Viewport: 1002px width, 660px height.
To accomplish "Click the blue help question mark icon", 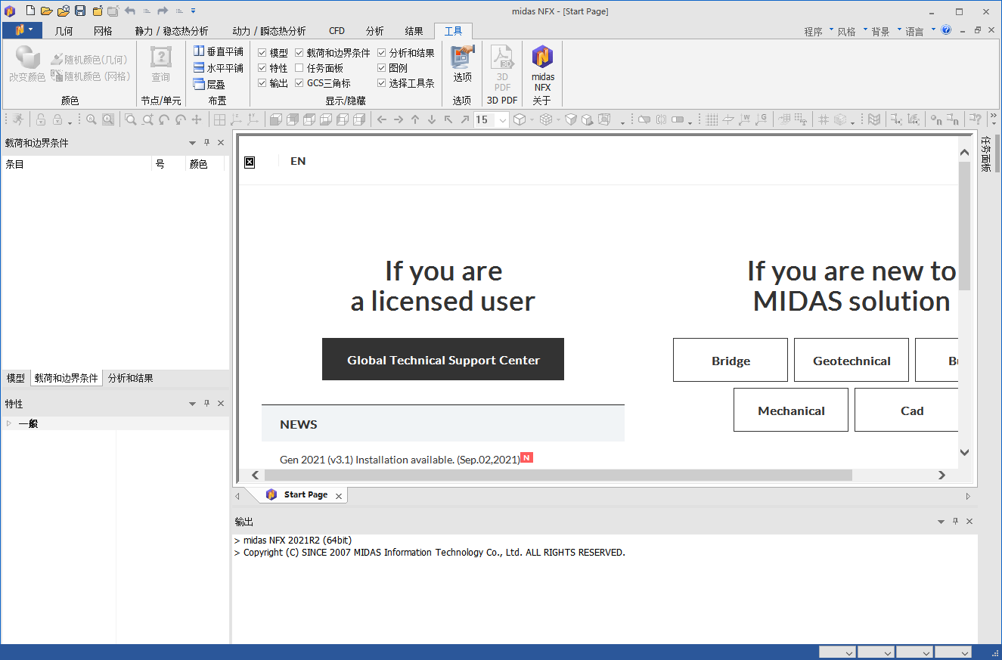I will click(x=946, y=30).
